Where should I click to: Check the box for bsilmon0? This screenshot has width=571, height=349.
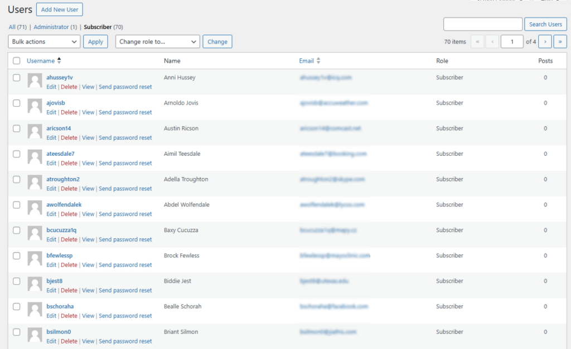click(16, 332)
